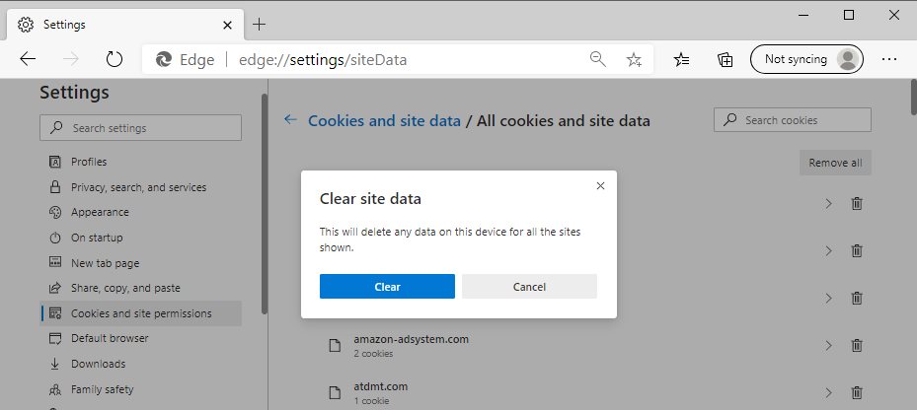Open the Collections icon
Viewport: 917px width, 410px height.
pos(726,59)
